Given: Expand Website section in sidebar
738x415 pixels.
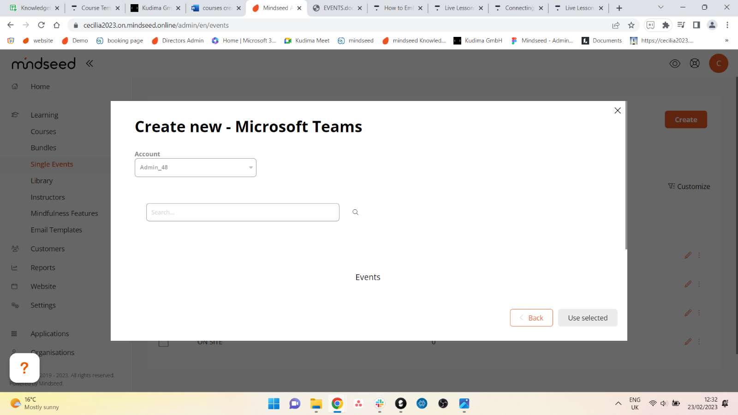Looking at the screenshot, I should tap(43, 286).
